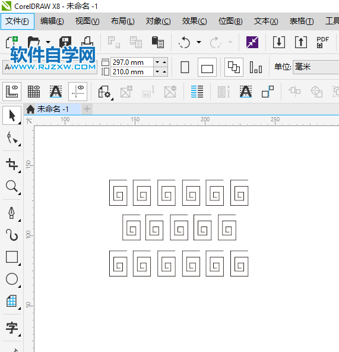Activate the Zoom magnifier tool

(x=12, y=186)
